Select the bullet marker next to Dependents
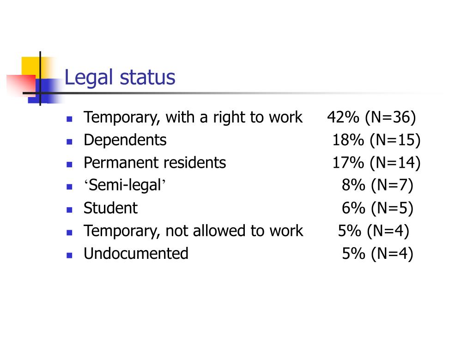This screenshot has width=473, height=355. click(69, 141)
